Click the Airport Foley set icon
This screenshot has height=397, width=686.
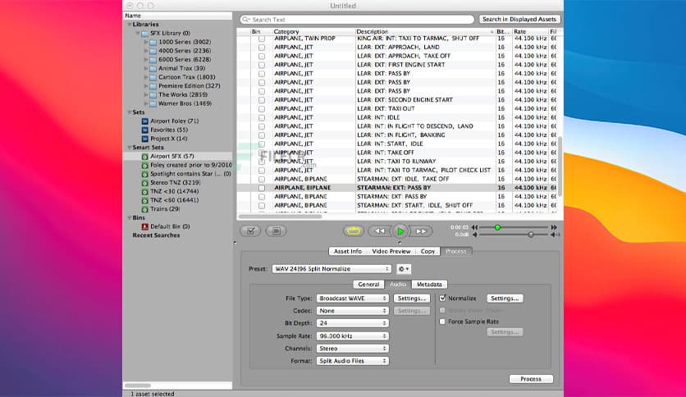(x=144, y=121)
